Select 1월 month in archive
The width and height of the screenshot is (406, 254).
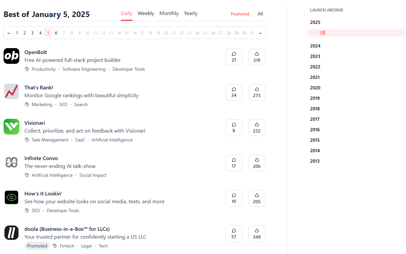pyautogui.click(x=356, y=33)
